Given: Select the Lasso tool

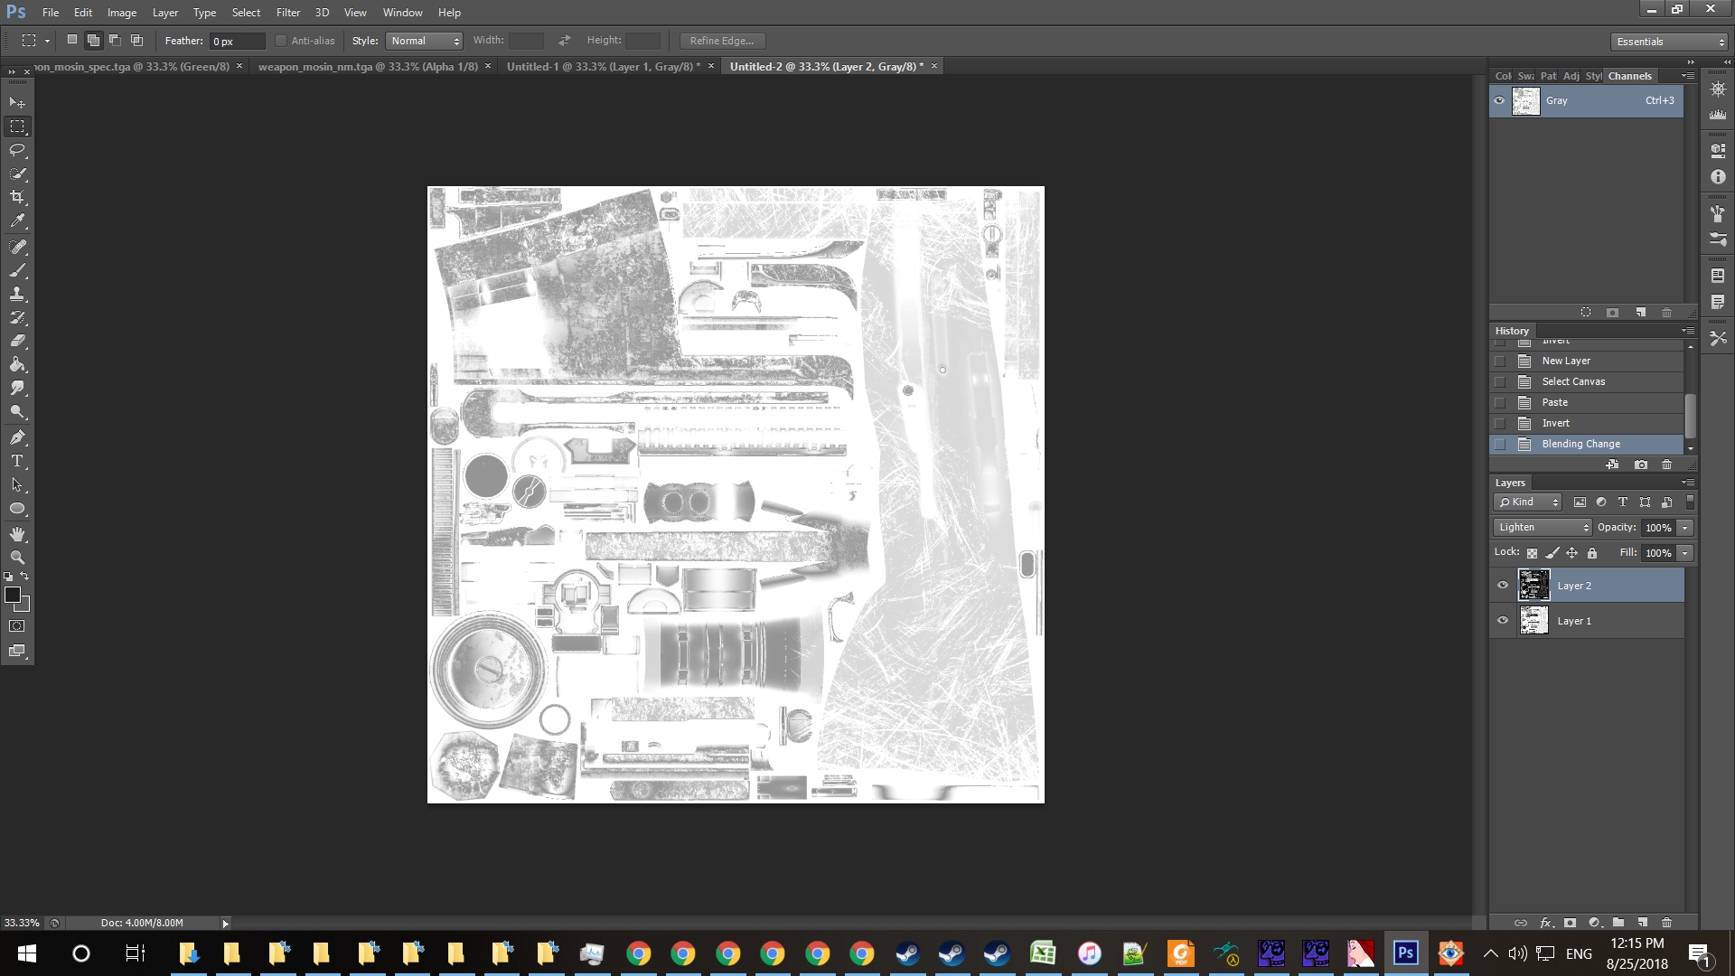Looking at the screenshot, I should tap(17, 150).
